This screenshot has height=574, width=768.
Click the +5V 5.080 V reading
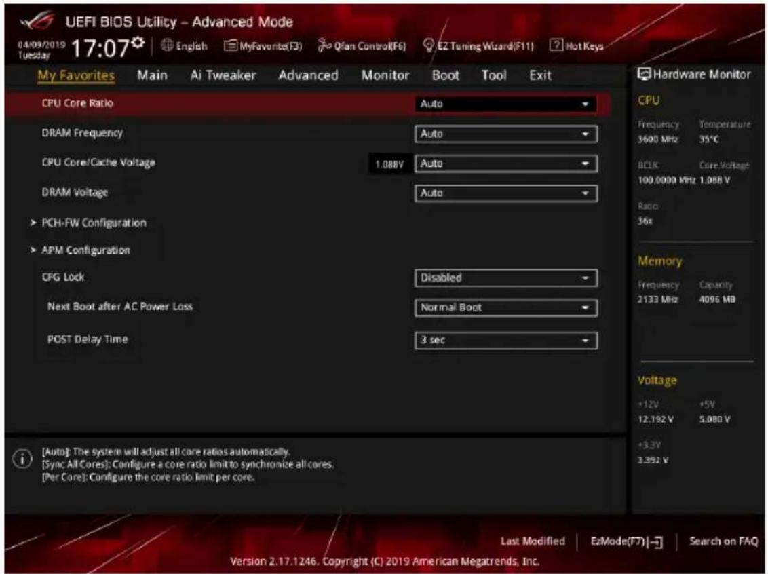point(714,420)
